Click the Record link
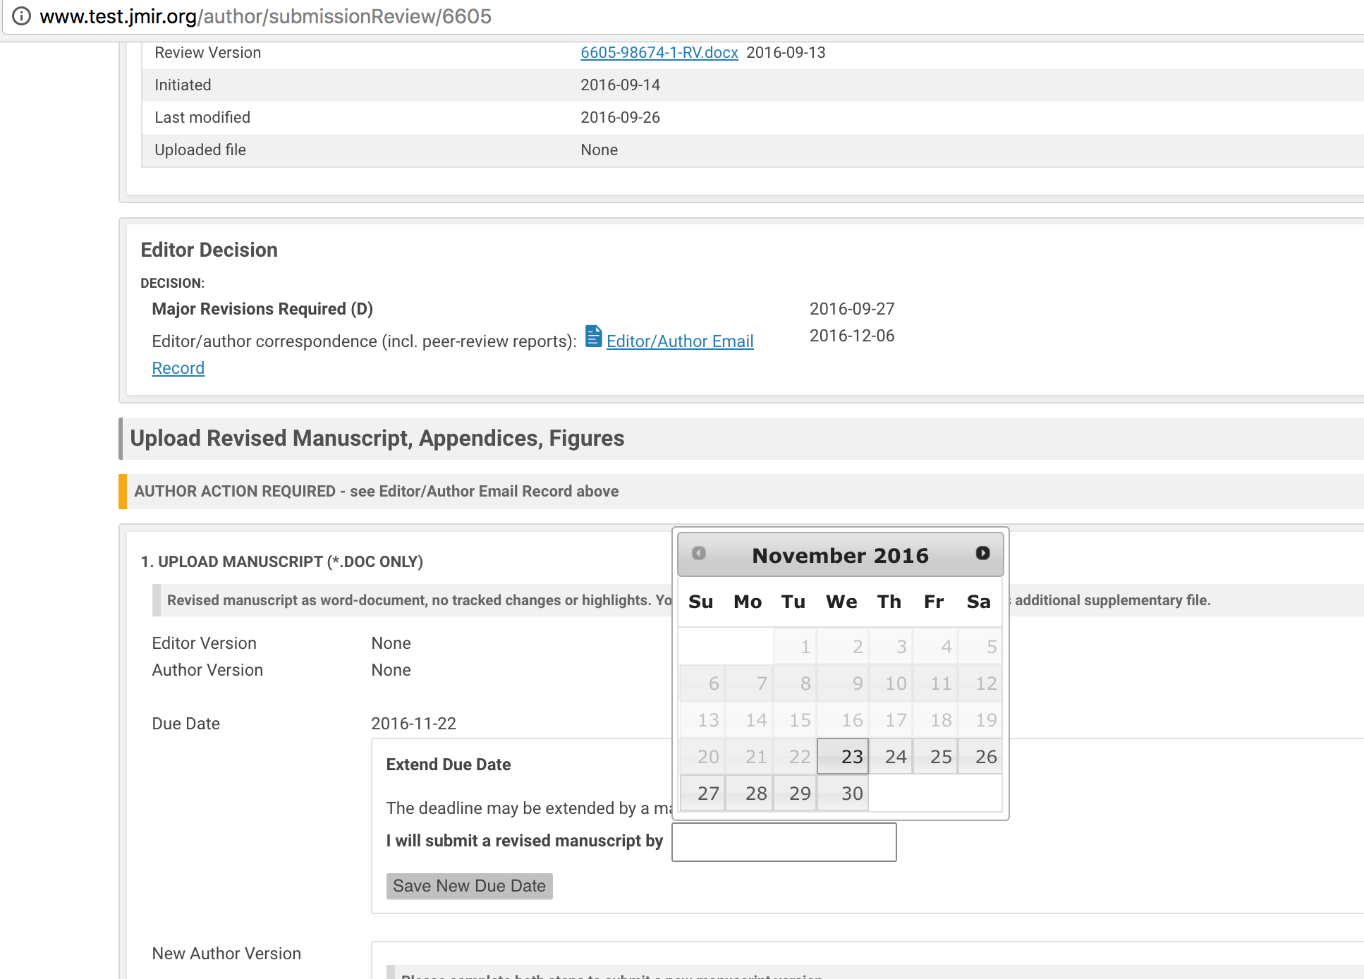Image resolution: width=1364 pixels, height=979 pixels. tap(178, 368)
